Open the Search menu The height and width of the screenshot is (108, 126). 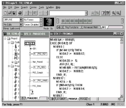(x=24, y=7)
